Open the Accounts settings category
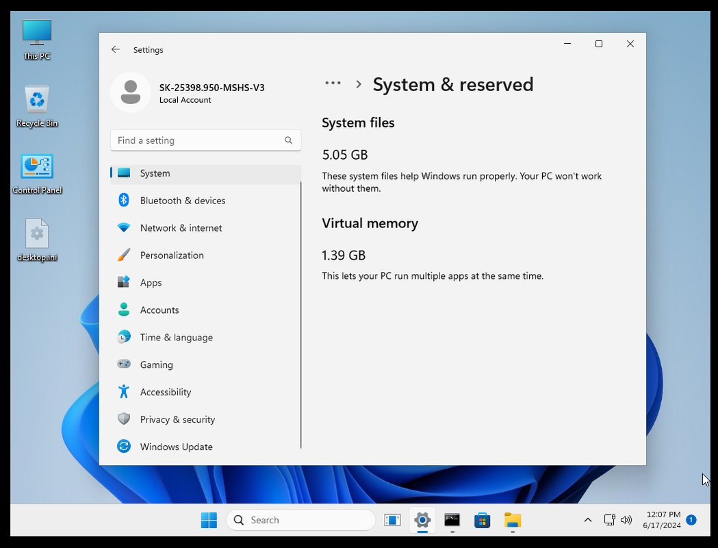The width and height of the screenshot is (718, 548). pos(205,310)
